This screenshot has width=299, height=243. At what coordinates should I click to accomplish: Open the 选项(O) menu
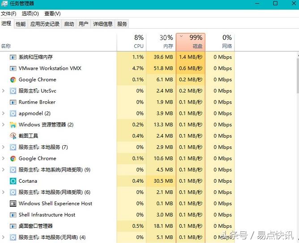[30, 14]
